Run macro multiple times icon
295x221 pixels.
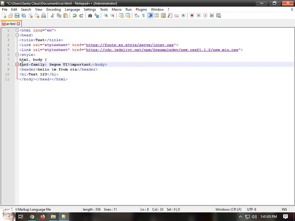212,16
